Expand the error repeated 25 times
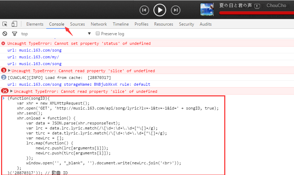Viewport: 294px width, 175px height. tap(12, 91)
